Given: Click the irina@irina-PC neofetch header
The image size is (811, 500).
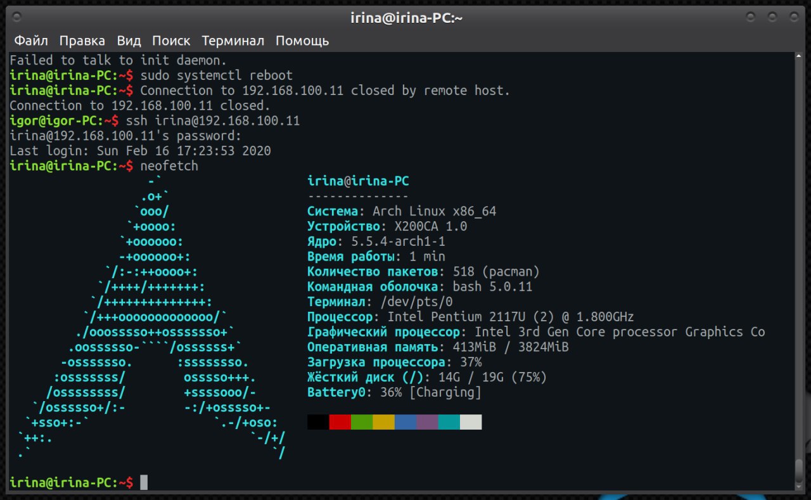Looking at the screenshot, I should click(x=358, y=181).
